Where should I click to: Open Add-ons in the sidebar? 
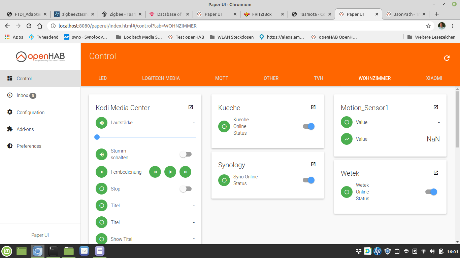coord(40,129)
